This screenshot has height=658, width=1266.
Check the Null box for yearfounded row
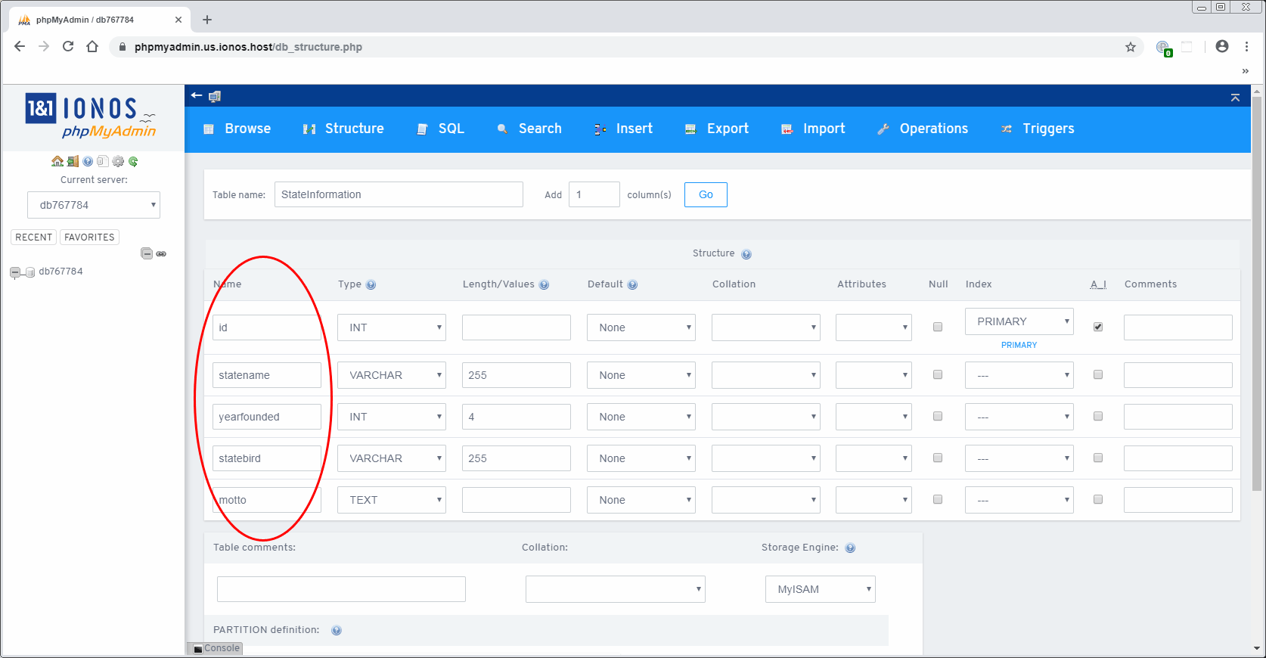[x=938, y=416]
